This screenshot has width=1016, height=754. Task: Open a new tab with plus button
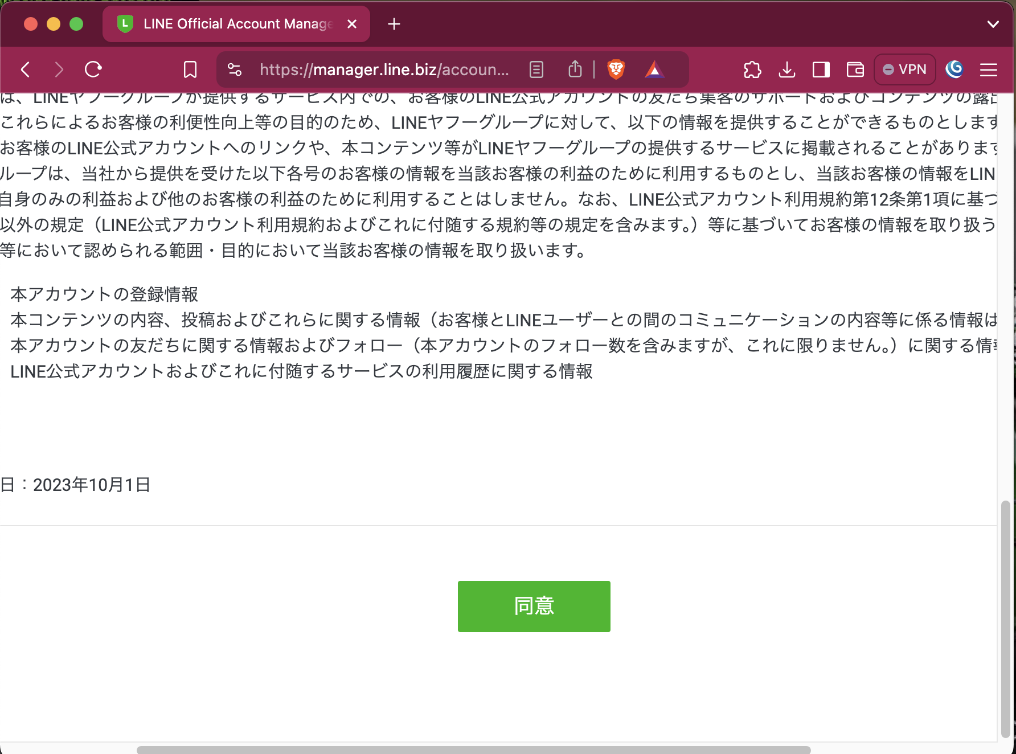pyautogui.click(x=394, y=24)
